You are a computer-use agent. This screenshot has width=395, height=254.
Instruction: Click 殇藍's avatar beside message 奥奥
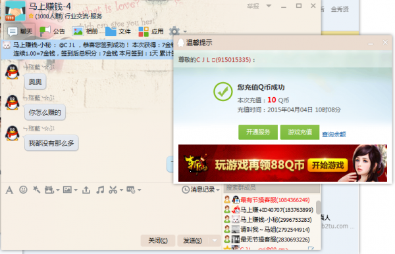12,72
